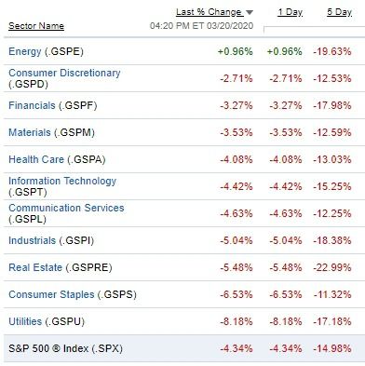Open the Utilities (.GSPU) sector
The width and height of the screenshot is (365, 366).
(x=25, y=321)
